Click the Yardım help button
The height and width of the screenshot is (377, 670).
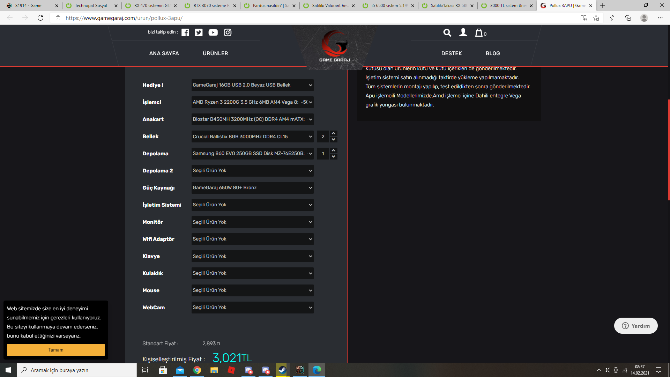pyautogui.click(x=636, y=326)
